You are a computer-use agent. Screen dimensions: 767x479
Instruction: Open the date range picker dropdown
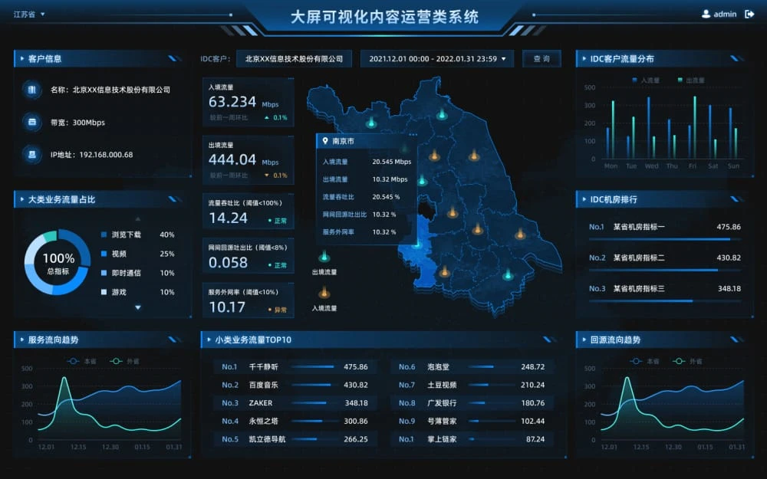click(437, 59)
